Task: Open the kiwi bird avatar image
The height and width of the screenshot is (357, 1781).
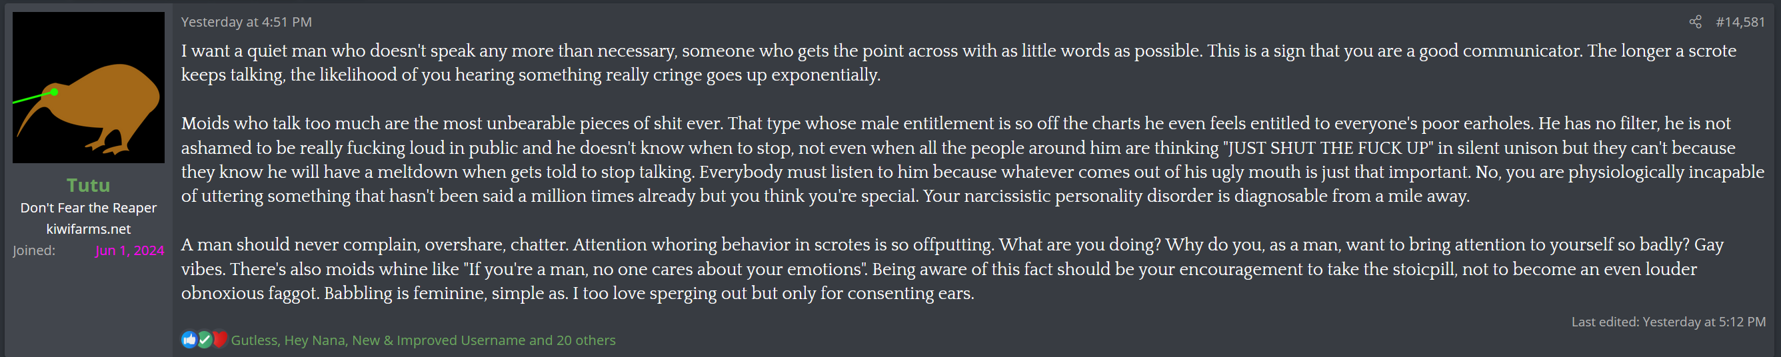Action: click(x=89, y=87)
